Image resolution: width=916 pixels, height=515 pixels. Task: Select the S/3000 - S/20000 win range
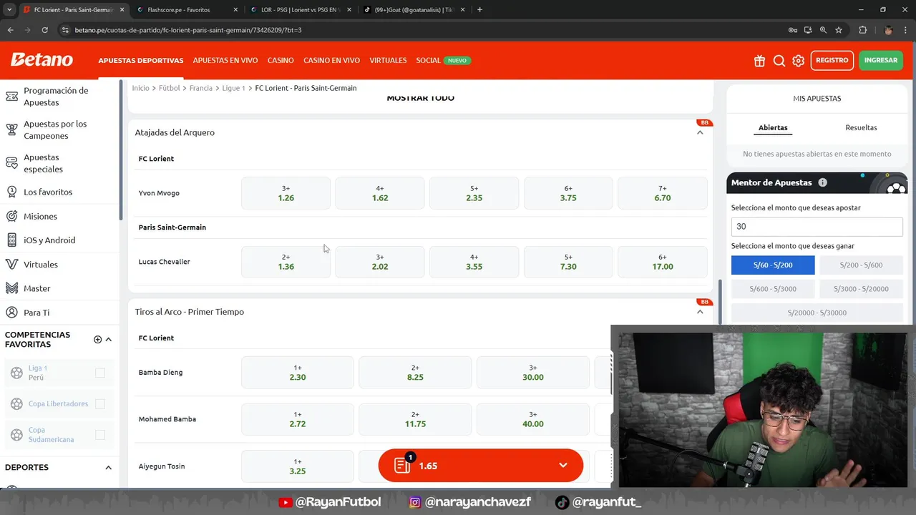pyautogui.click(x=861, y=289)
